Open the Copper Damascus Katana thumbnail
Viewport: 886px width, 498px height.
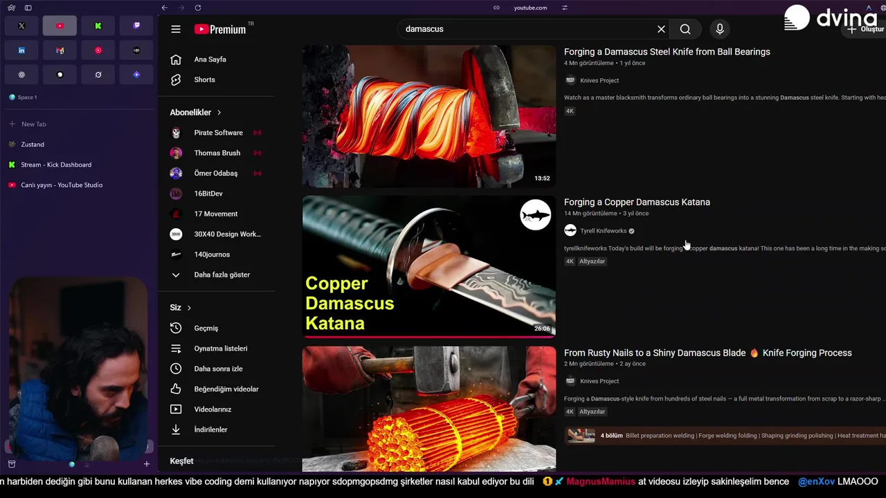pyautogui.click(x=428, y=266)
